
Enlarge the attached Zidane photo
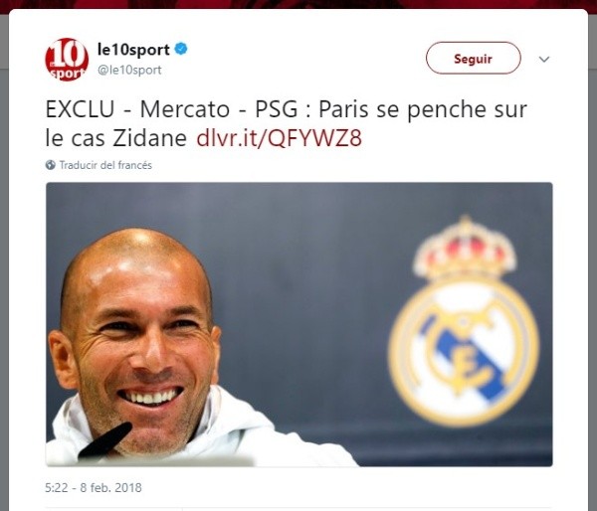click(x=299, y=324)
